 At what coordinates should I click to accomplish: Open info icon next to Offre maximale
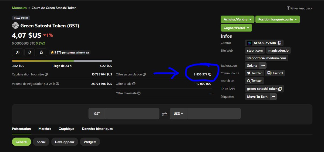139,93
